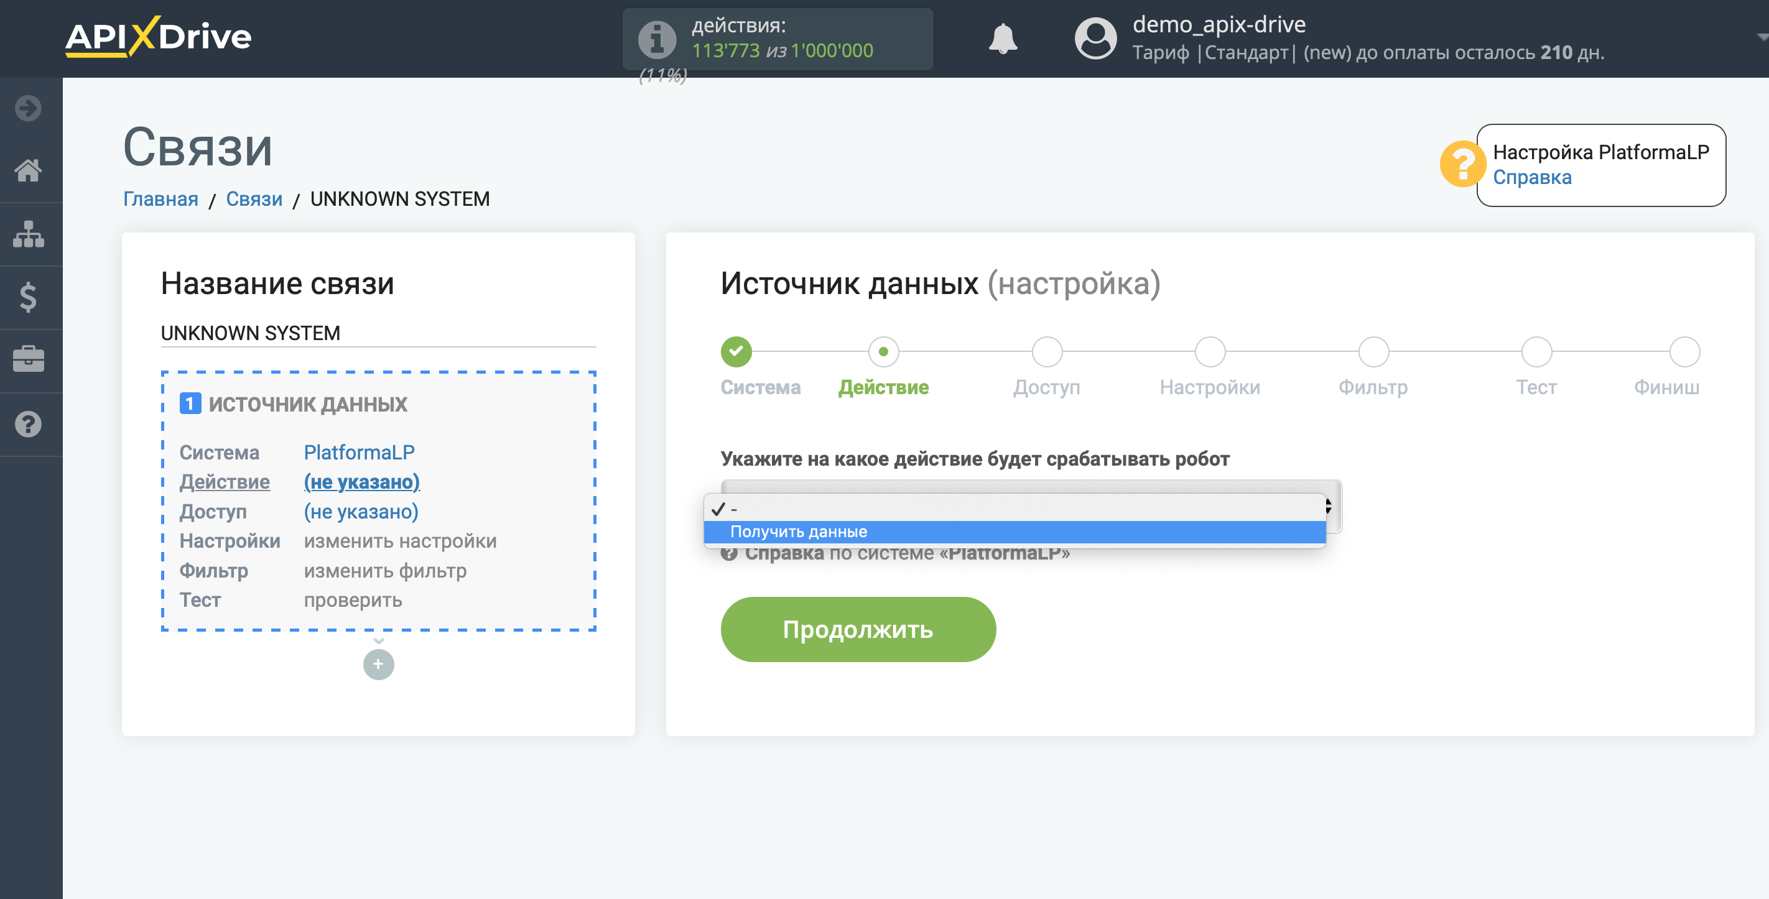
Task: Open home page from sidebar house icon
Action: click(x=28, y=170)
